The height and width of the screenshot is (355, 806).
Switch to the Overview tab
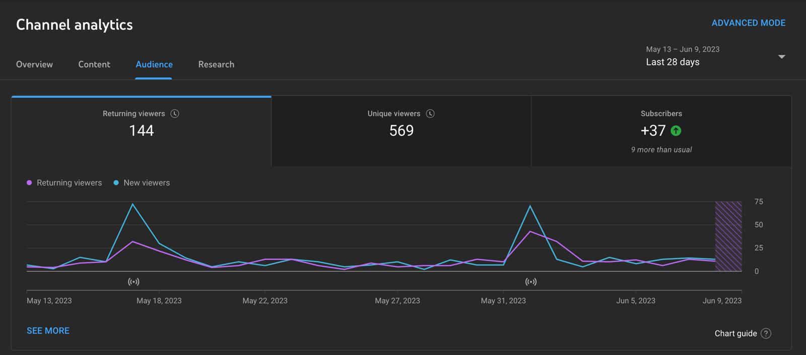(34, 64)
